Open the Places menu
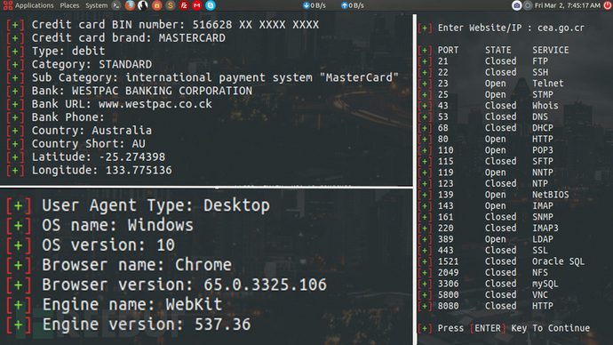Viewport: 613px width, 345px height. [x=69, y=5]
